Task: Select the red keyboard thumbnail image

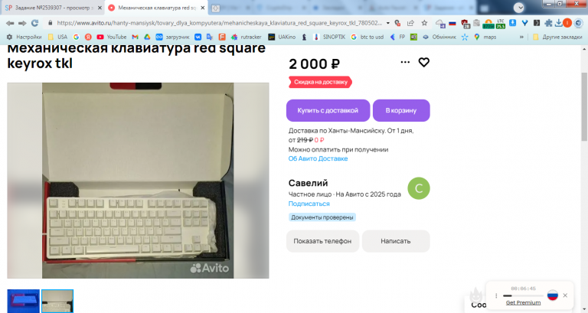Action: pyautogui.click(x=23, y=301)
